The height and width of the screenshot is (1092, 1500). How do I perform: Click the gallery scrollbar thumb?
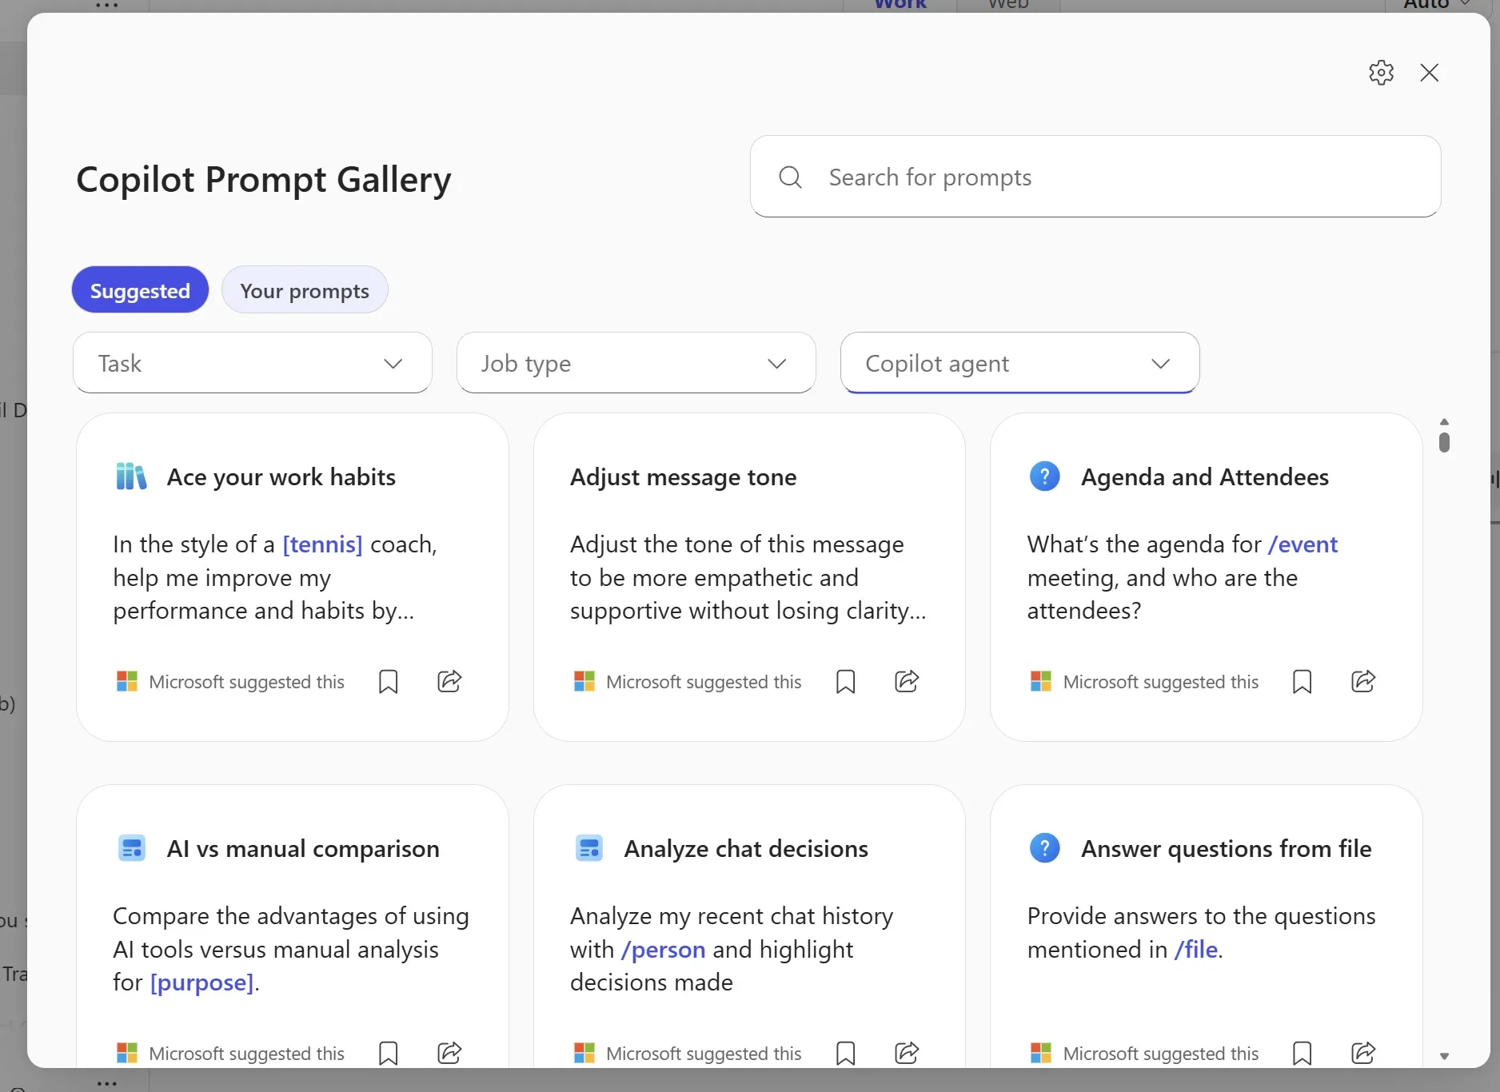[1444, 442]
